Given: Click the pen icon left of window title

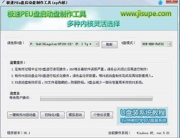Looking at the screenshot, I should pos(3,2).
